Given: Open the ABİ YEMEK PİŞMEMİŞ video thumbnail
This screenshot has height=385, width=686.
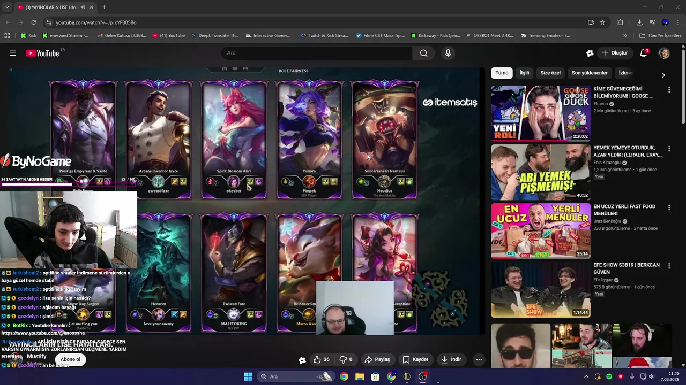Looking at the screenshot, I should (541, 172).
